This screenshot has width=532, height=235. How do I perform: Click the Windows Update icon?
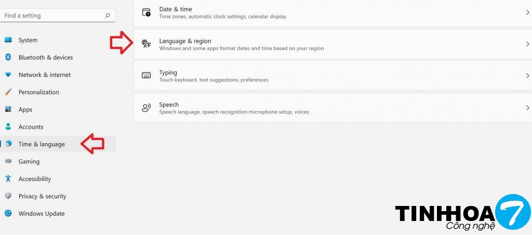(x=8, y=213)
